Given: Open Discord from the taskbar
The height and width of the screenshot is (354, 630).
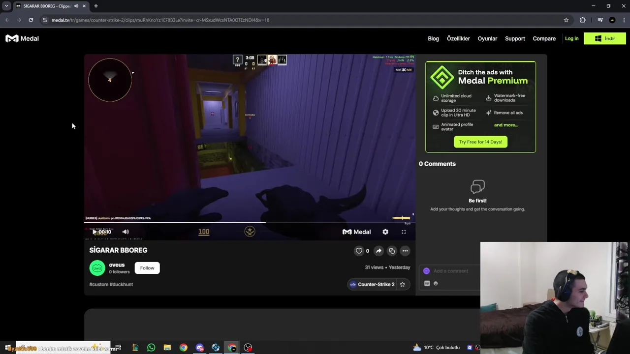Looking at the screenshot, I should click(199, 348).
